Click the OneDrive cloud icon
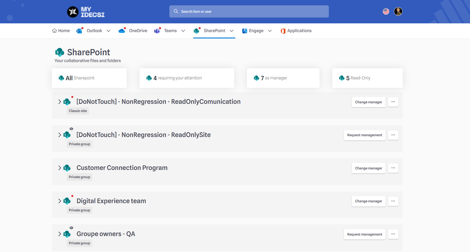 [122, 31]
